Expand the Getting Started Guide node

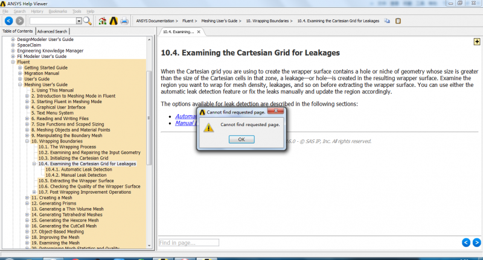(x=20, y=68)
